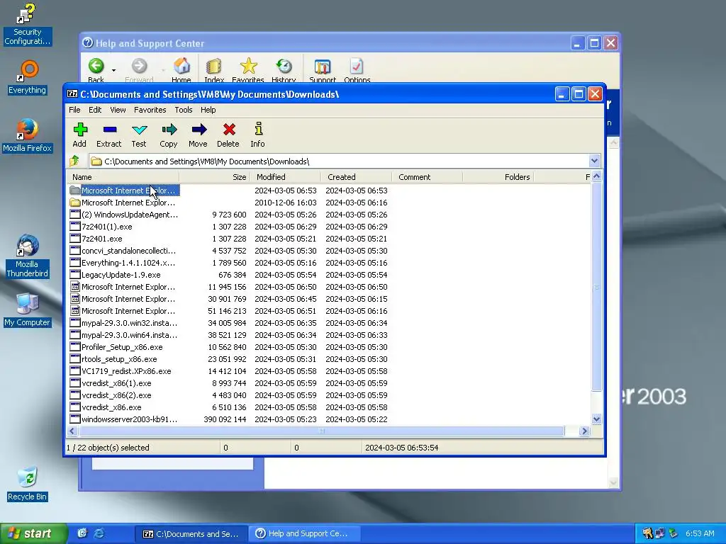The image size is (726, 544).
Task: Sort by the Modified column header
Action: pyautogui.click(x=285, y=176)
